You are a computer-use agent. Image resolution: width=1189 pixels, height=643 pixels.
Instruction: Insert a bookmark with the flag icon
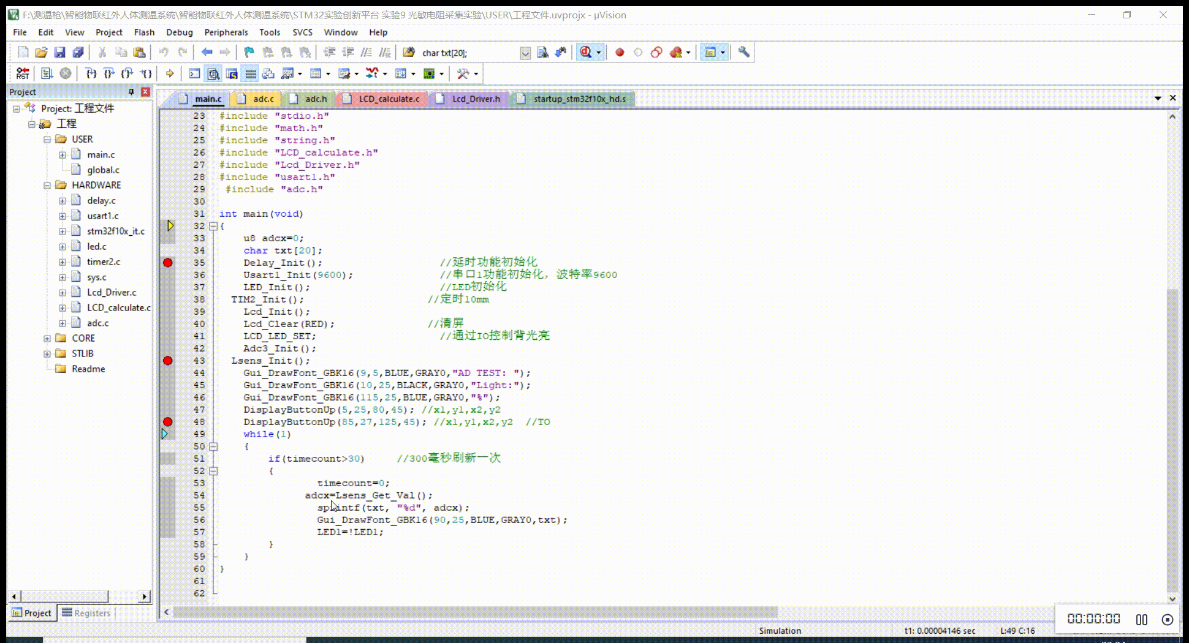tap(249, 53)
